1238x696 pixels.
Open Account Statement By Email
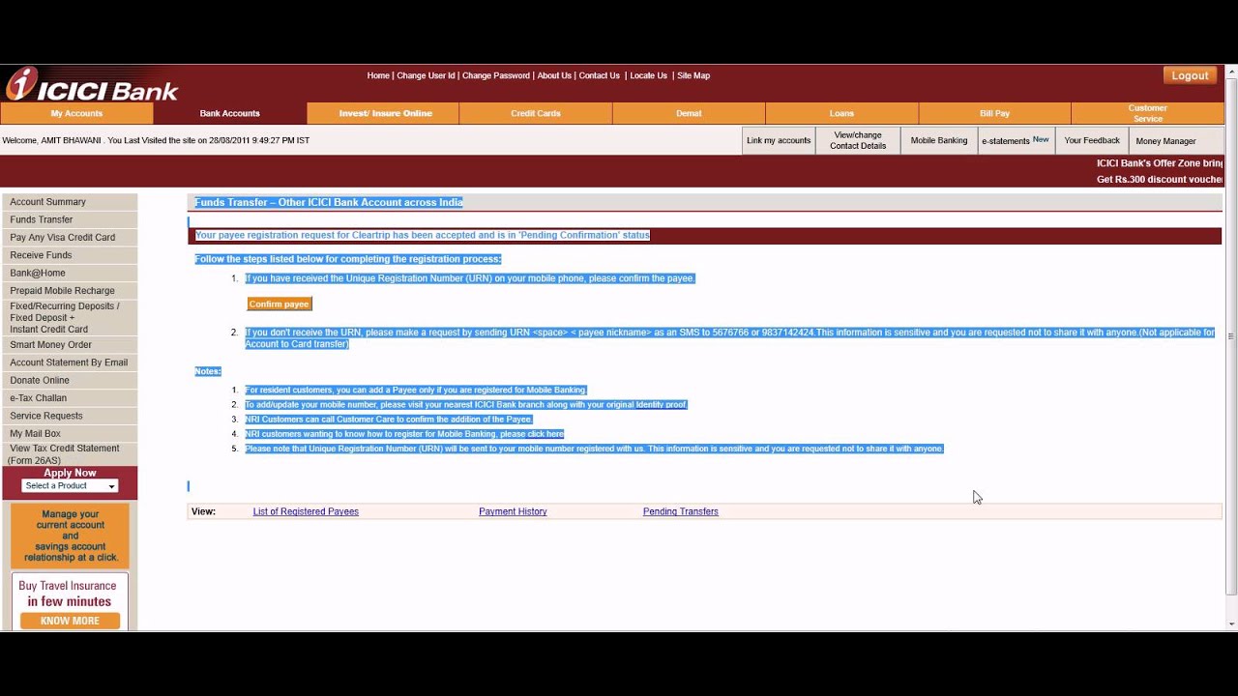70,362
